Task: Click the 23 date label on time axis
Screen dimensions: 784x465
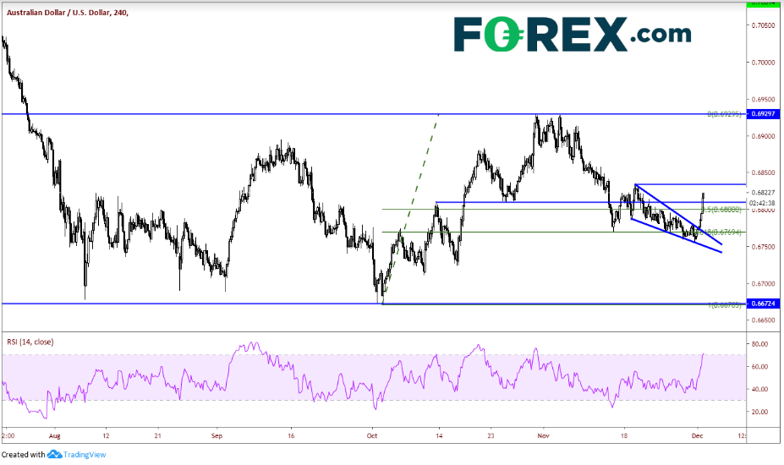Action: pos(491,436)
